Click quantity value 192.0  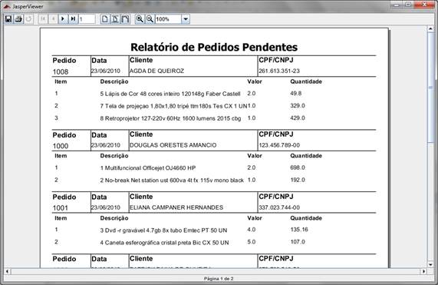coord(298,180)
